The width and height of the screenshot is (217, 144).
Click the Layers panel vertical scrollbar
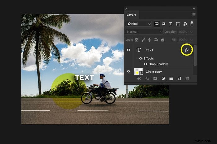(195, 55)
